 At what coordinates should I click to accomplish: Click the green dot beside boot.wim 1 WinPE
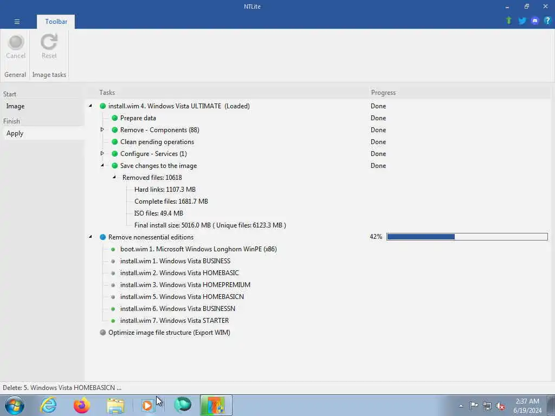tap(113, 249)
